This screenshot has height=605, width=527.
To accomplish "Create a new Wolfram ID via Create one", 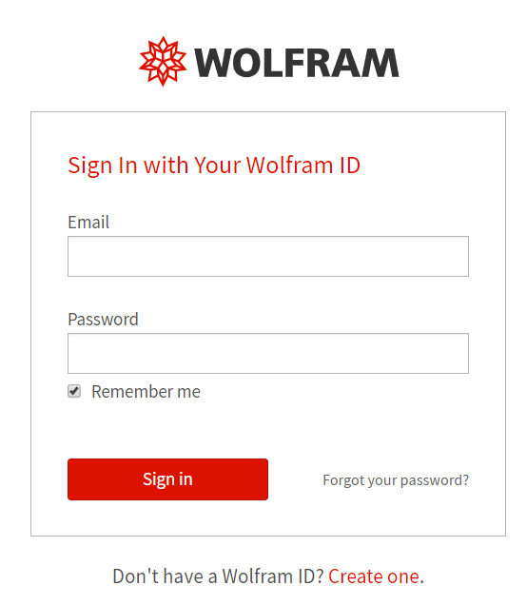I will click(x=374, y=576).
